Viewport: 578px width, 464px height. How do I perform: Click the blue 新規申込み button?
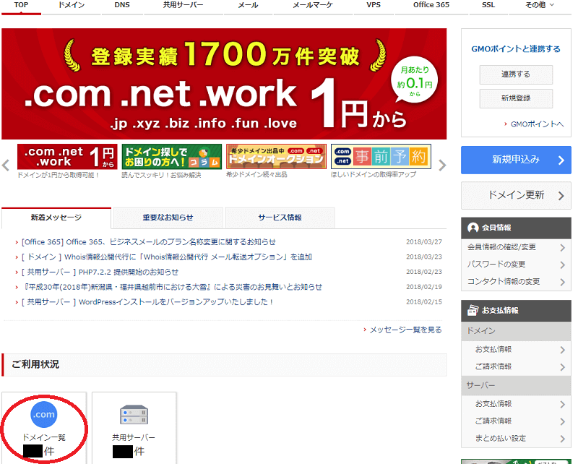(x=516, y=160)
